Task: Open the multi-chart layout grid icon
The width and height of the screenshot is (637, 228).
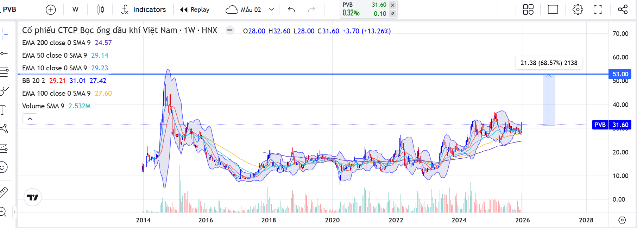Action: (x=528, y=9)
